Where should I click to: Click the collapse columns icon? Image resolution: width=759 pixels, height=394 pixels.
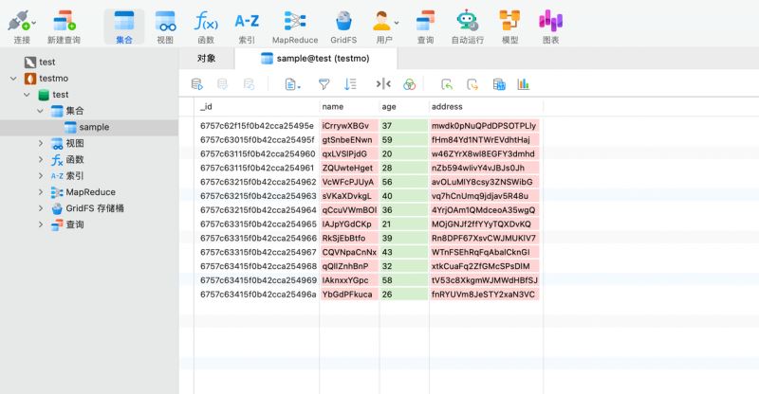click(383, 84)
